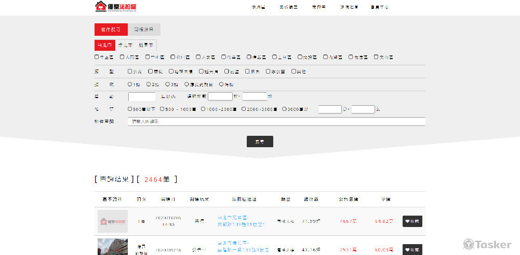Click the house age input box
Viewport: 520px width, 255px height.
[x=141, y=96]
